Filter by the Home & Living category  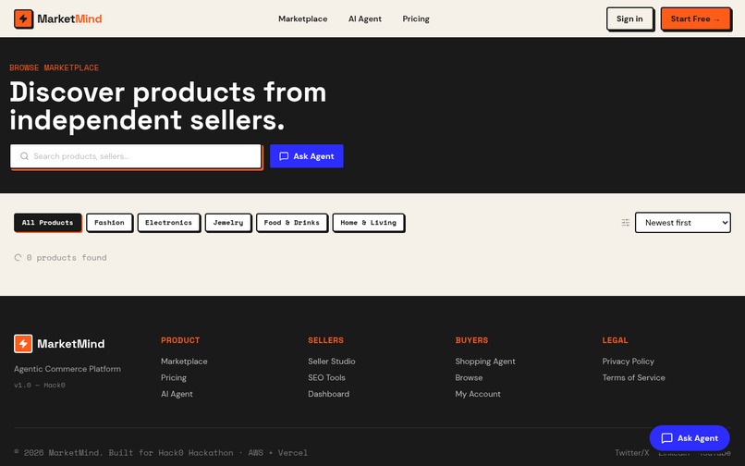pos(368,223)
